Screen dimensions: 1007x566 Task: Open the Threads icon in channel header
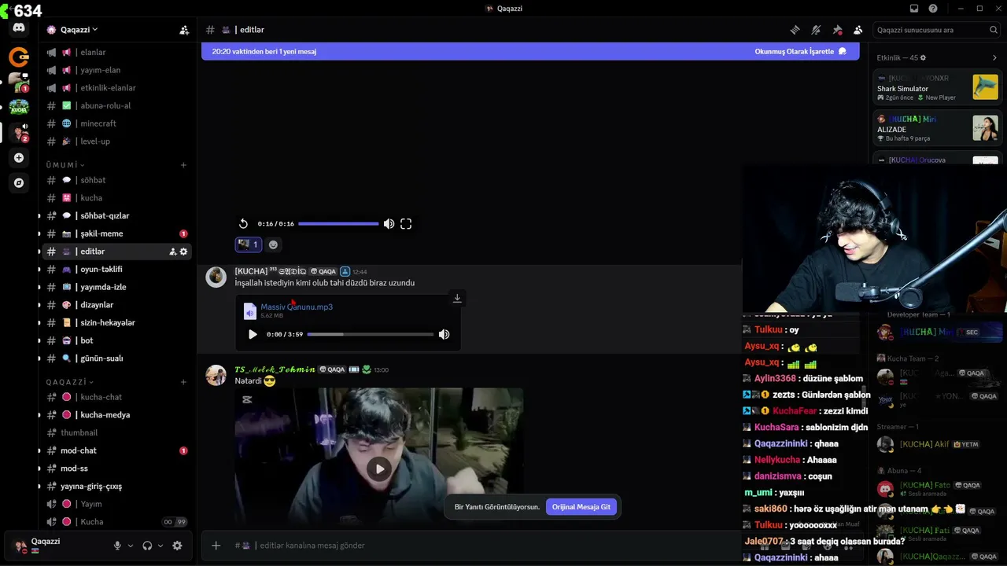tap(795, 30)
